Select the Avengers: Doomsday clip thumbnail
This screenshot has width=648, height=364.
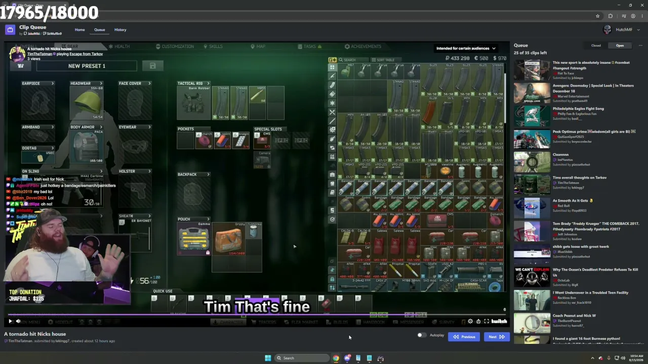point(532,93)
